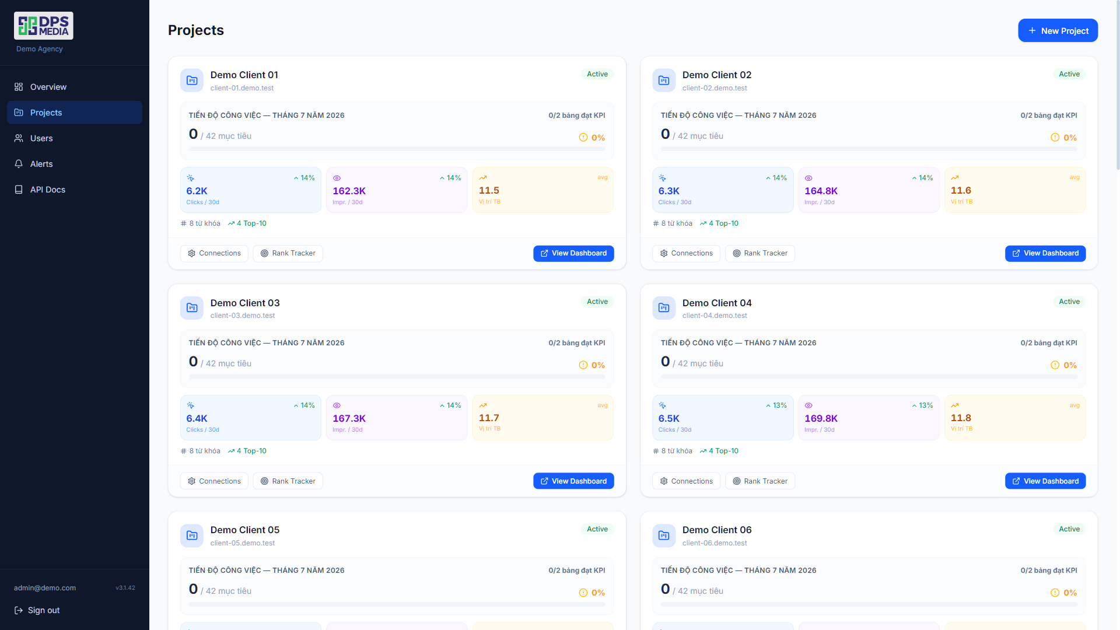Click the 169.8K impressions value
This screenshot has height=630, width=1120.
(x=821, y=418)
